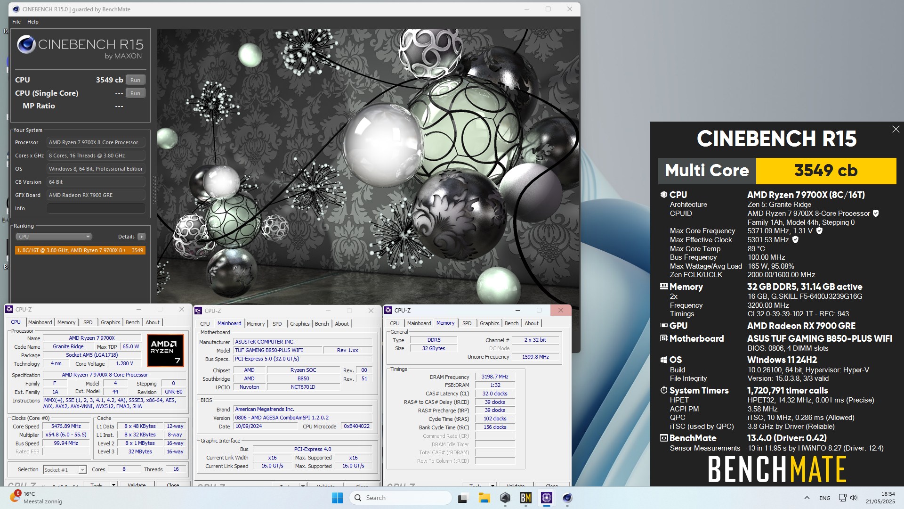Viewport: 904px width, 509px height.
Task: Click the verified shield beside 5371.09 MHz, 1.31 V
Action: (x=819, y=231)
